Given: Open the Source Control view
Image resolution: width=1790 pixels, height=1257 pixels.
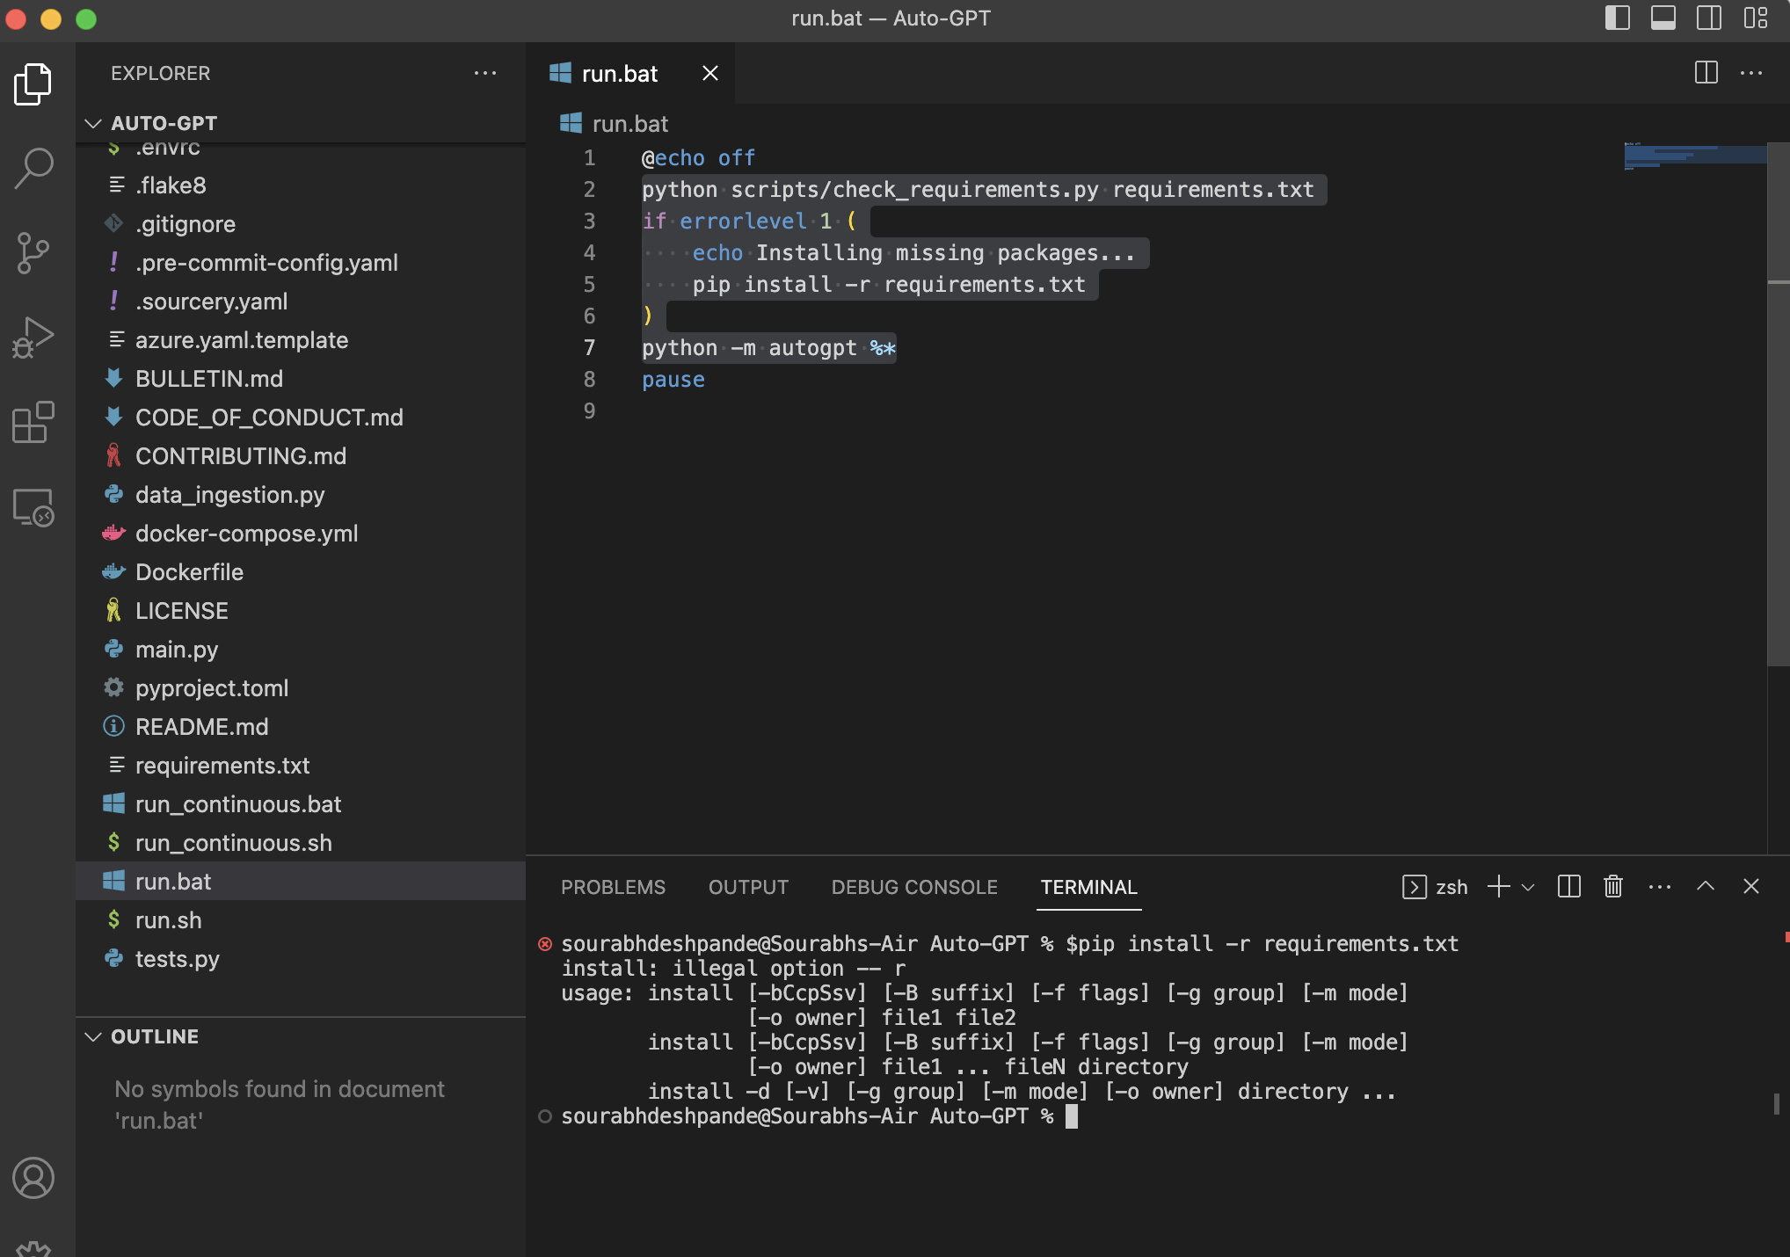Looking at the screenshot, I should coord(33,252).
